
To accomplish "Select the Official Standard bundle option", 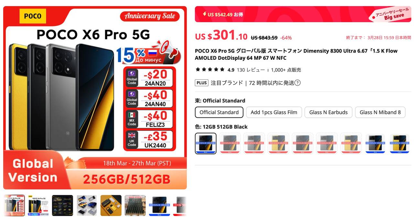I will (219, 112).
